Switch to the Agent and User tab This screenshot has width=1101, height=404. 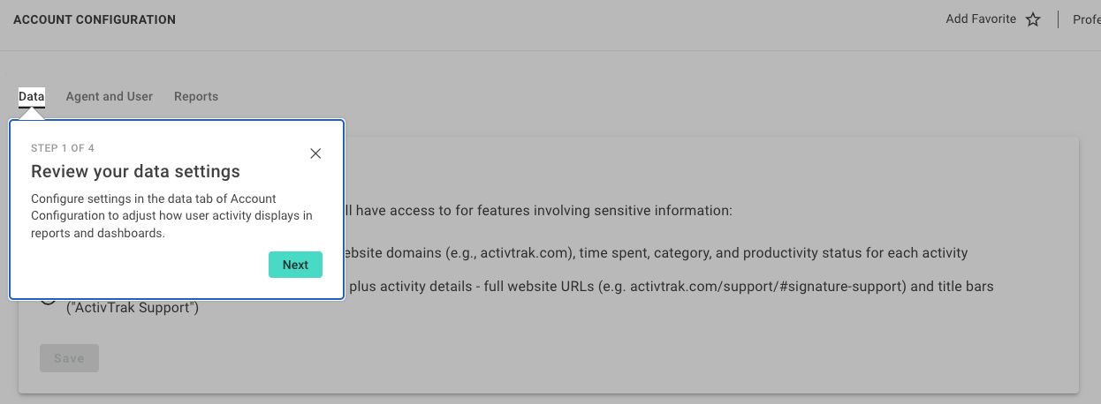[110, 96]
